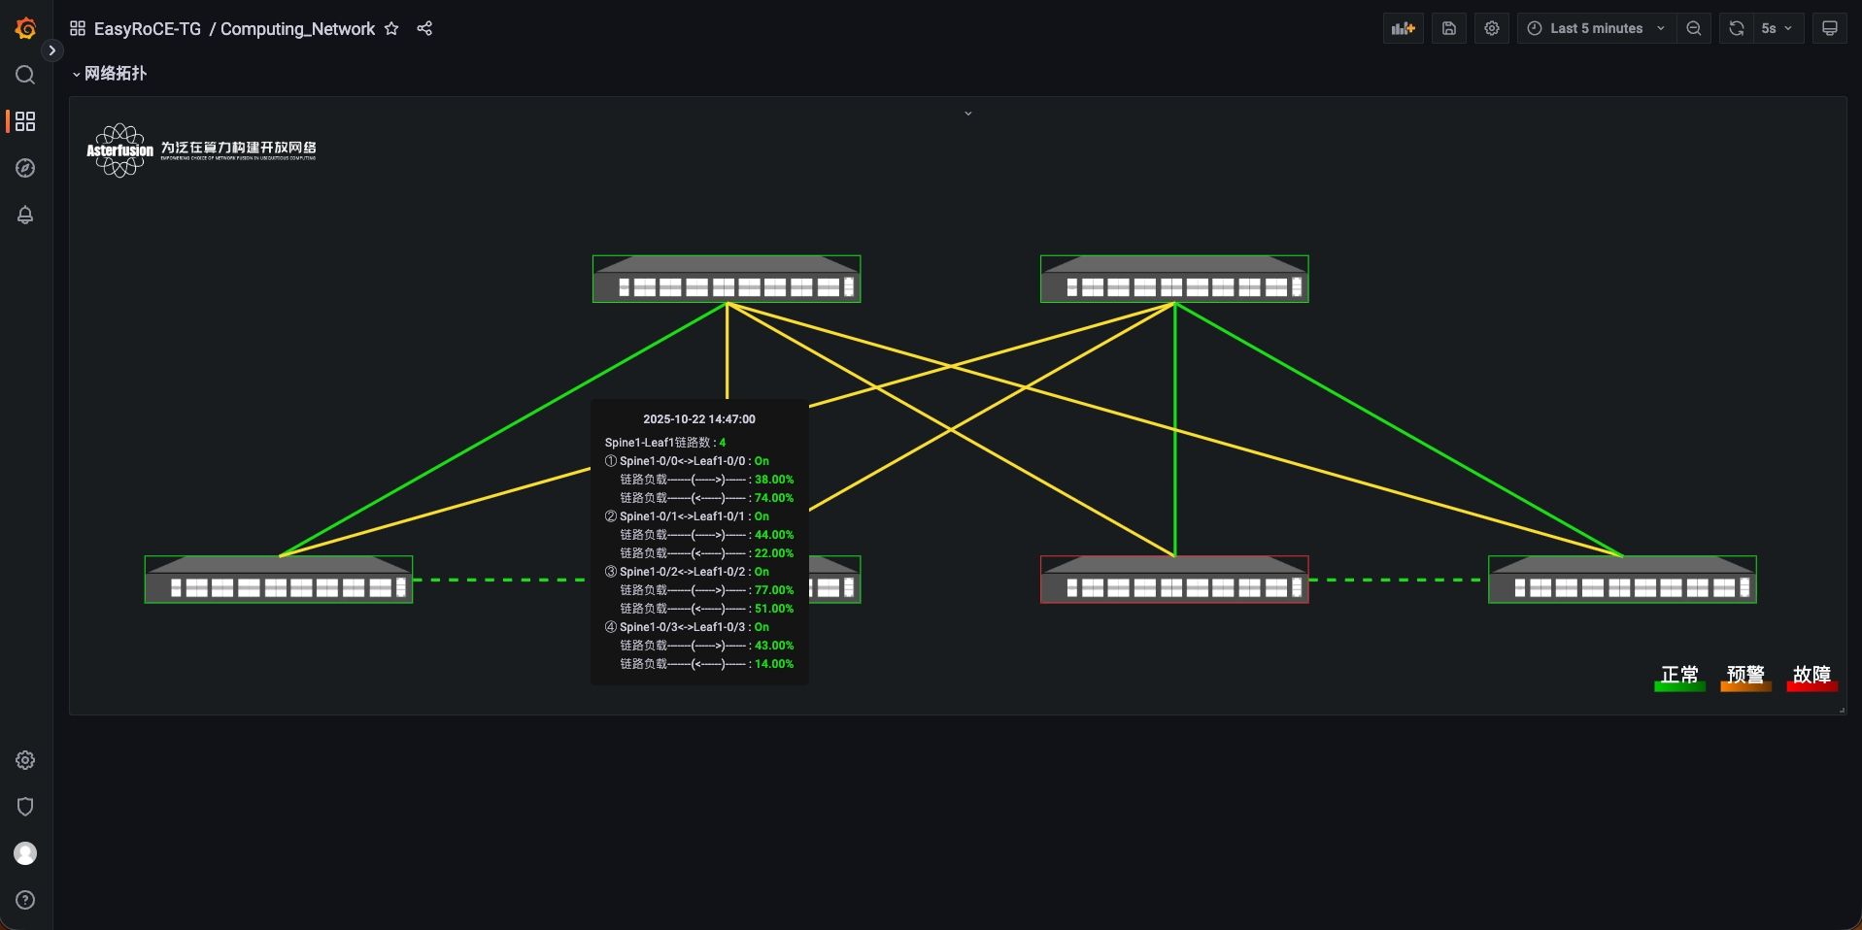The image size is (1862, 930).
Task: Open the Explore compass icon
Action: (x=25, y=168)
